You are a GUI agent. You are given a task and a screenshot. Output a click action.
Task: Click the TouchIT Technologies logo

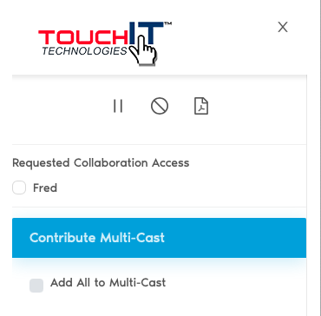pyautogui.click(x=105, y=43)
